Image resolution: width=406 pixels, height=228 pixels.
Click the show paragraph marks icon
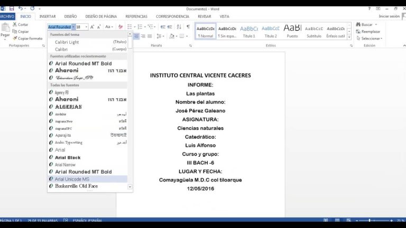click(188, 26)
